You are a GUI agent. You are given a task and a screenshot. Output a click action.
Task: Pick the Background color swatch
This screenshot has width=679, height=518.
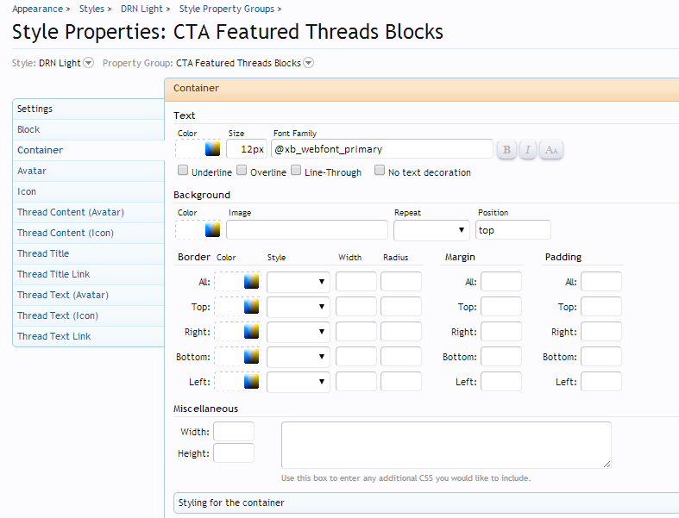click(212, 229)
